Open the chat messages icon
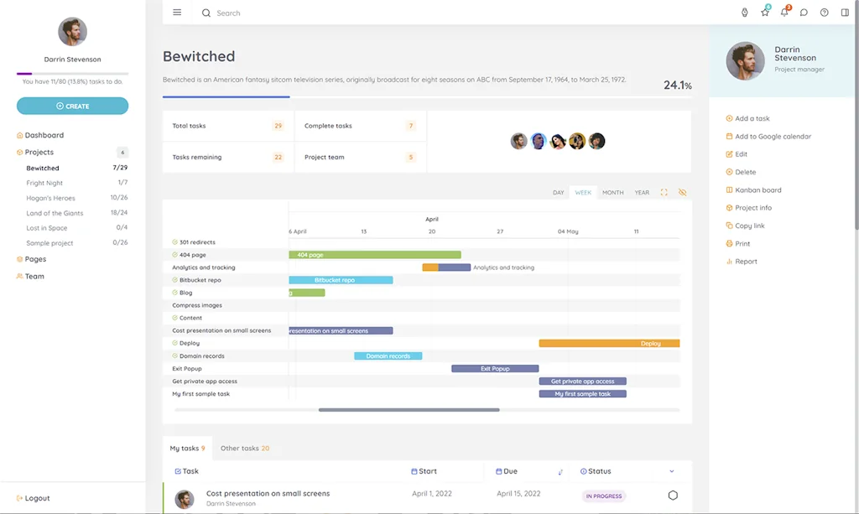The width and height of the screenshot is (859, 514). pyautogui.click(x=804, y=13)
